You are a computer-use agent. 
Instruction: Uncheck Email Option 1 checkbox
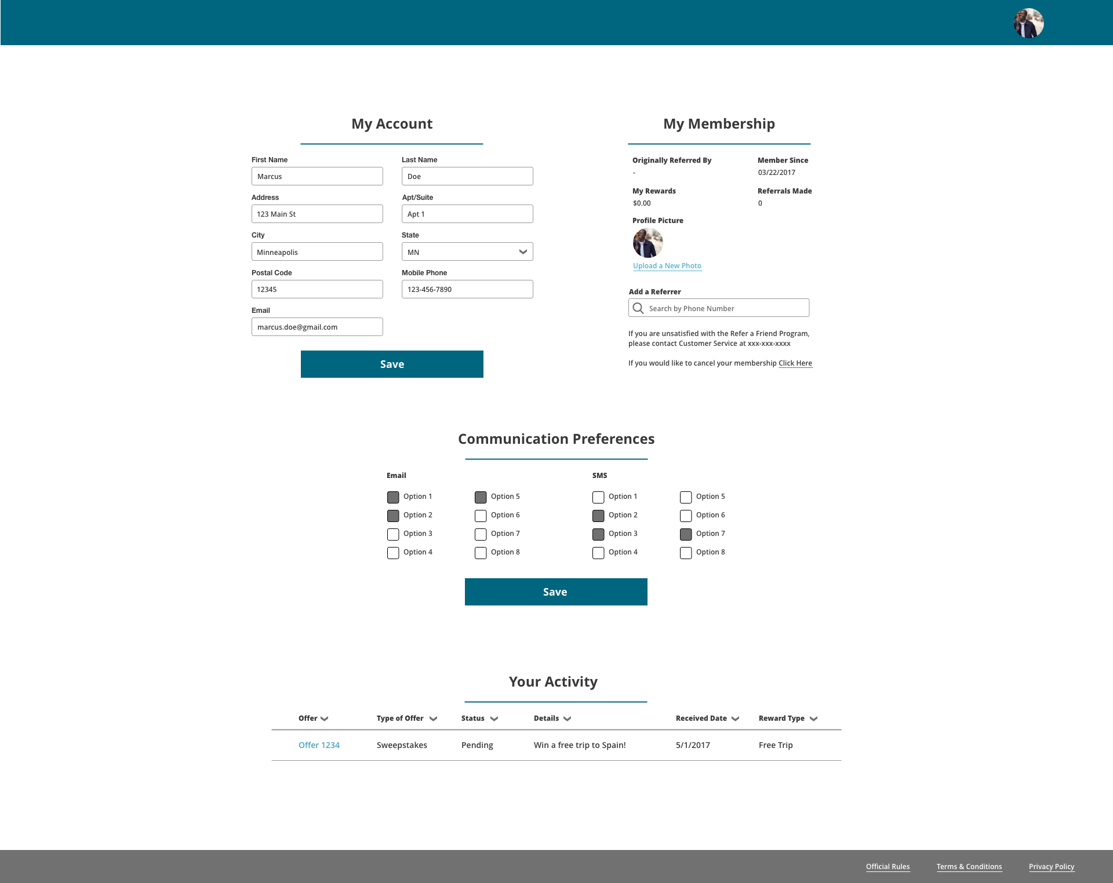point(393,497)
